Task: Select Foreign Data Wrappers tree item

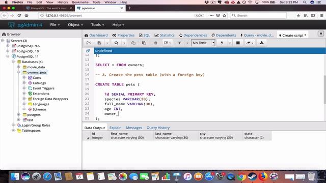Action: [50, 99]
